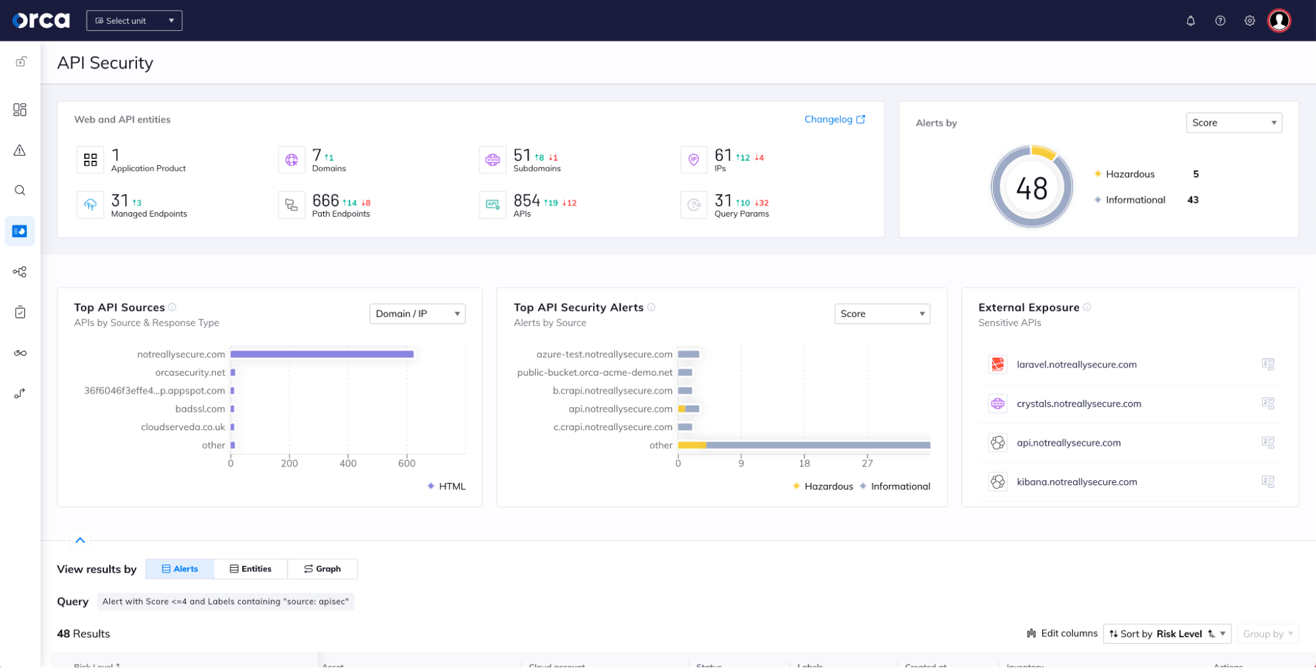This screenshot has height=668, width=1316.
Task: Open inventory icon next to laravel.notreallysecure.com
Action: coord(1268,364)
